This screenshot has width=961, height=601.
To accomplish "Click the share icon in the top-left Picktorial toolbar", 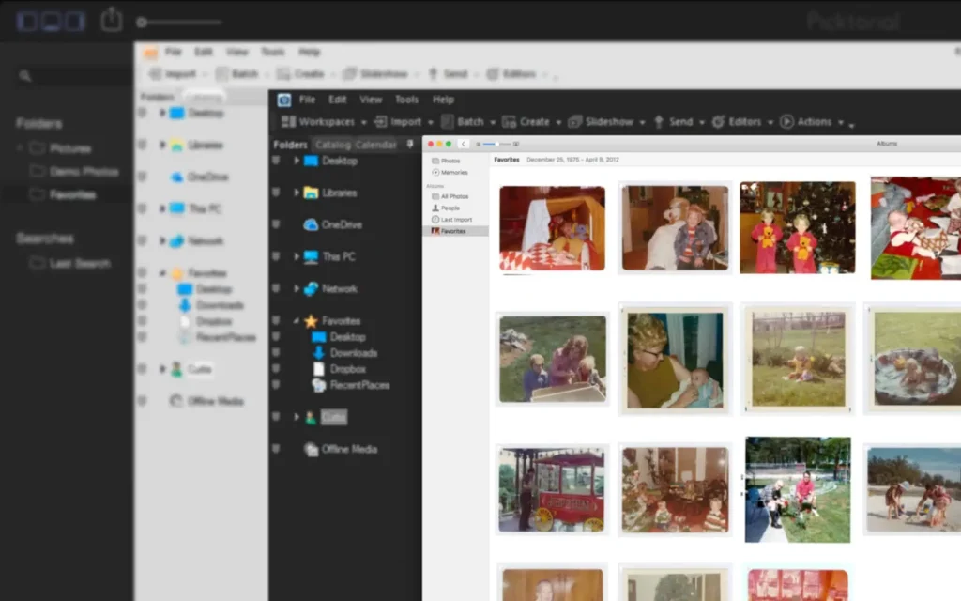I will [x=112, y=20].
